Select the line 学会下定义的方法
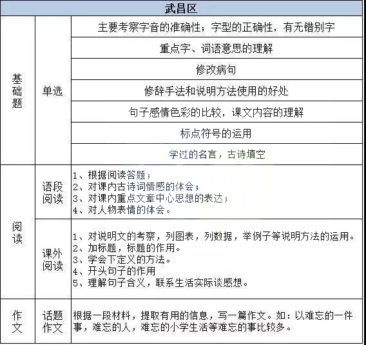 [x=122, y=259]
